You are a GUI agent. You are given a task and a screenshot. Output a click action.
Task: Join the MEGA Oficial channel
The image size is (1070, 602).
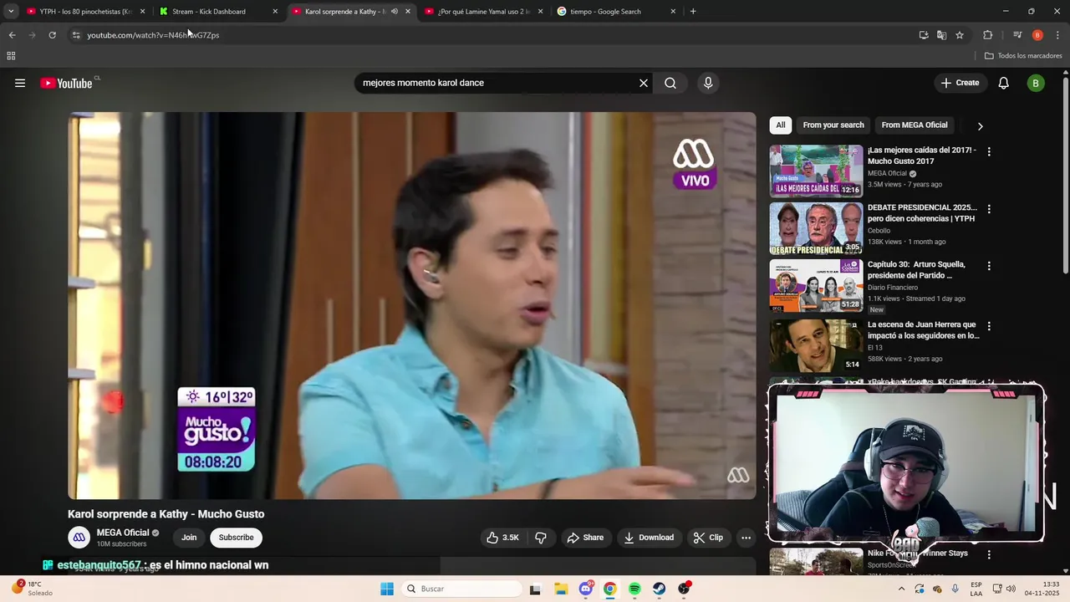(x=189, y=538)
